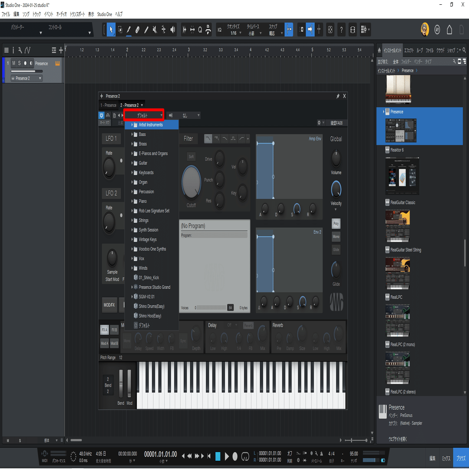Click the metronome icon in the transport bar
Screen dimensions: 469x469
point(321,454)
